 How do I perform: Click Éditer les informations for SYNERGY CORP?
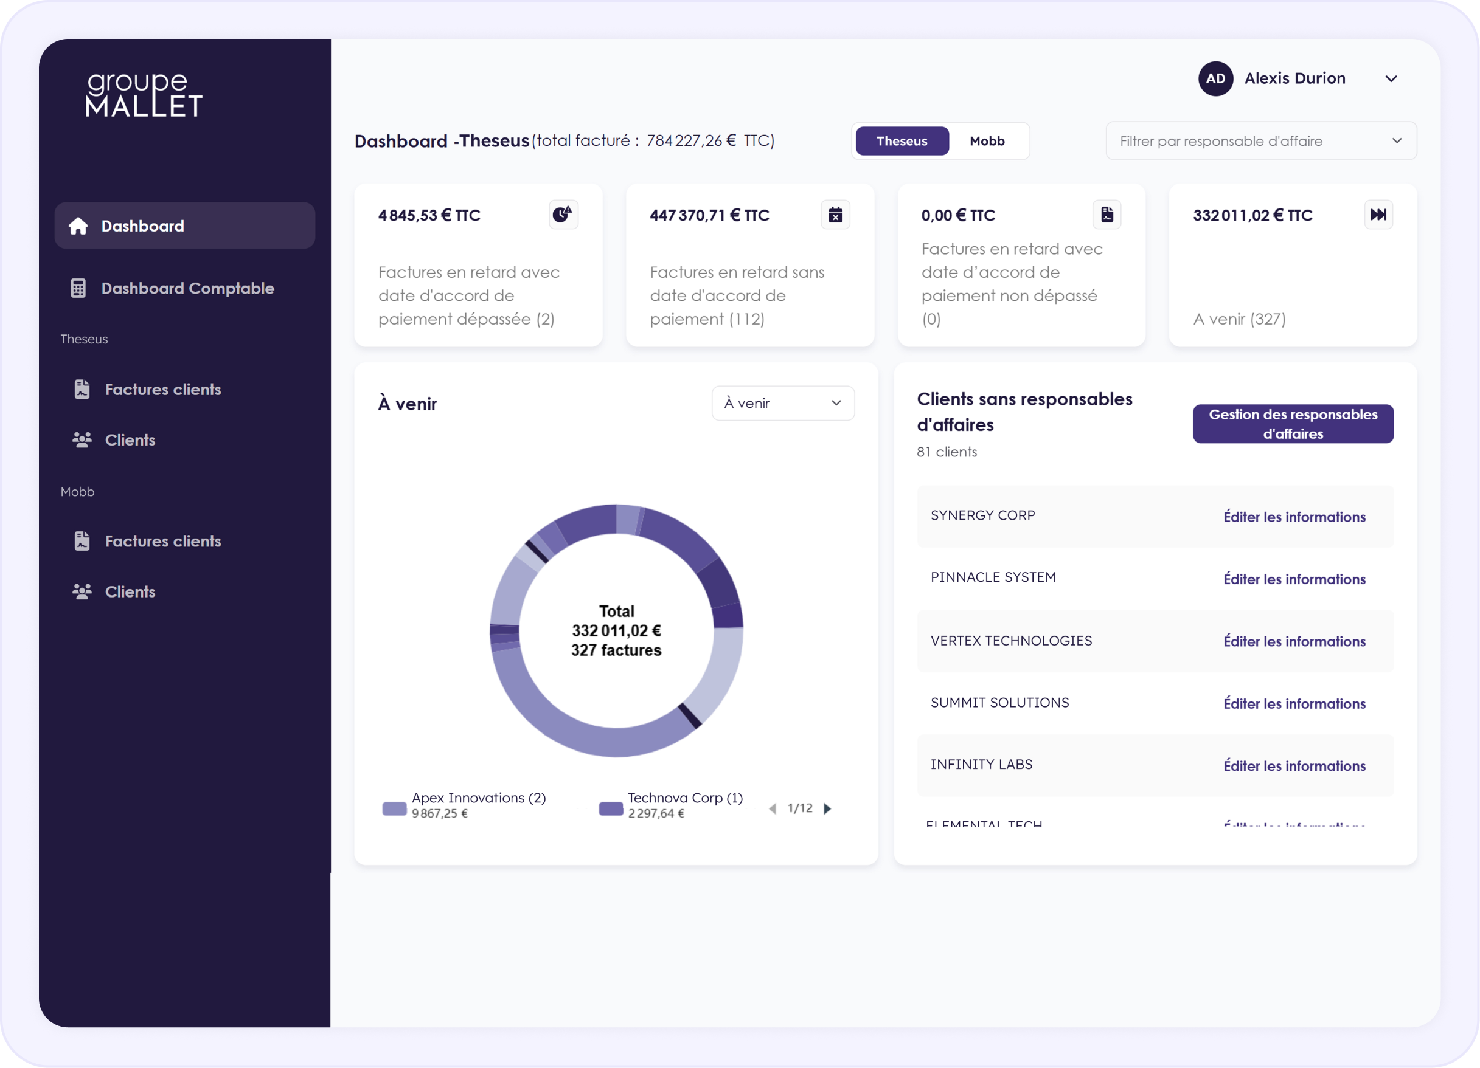[1294, 517]
